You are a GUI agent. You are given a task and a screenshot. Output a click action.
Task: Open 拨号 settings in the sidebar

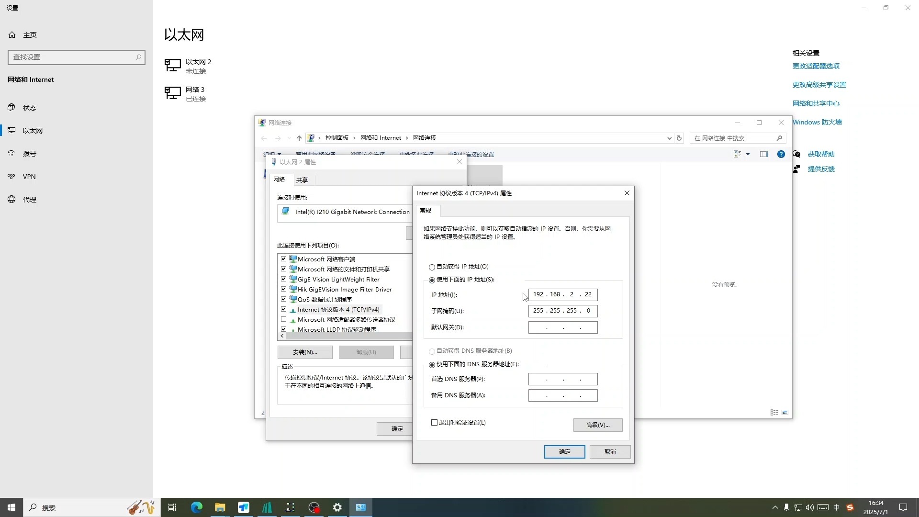[30, 153]
